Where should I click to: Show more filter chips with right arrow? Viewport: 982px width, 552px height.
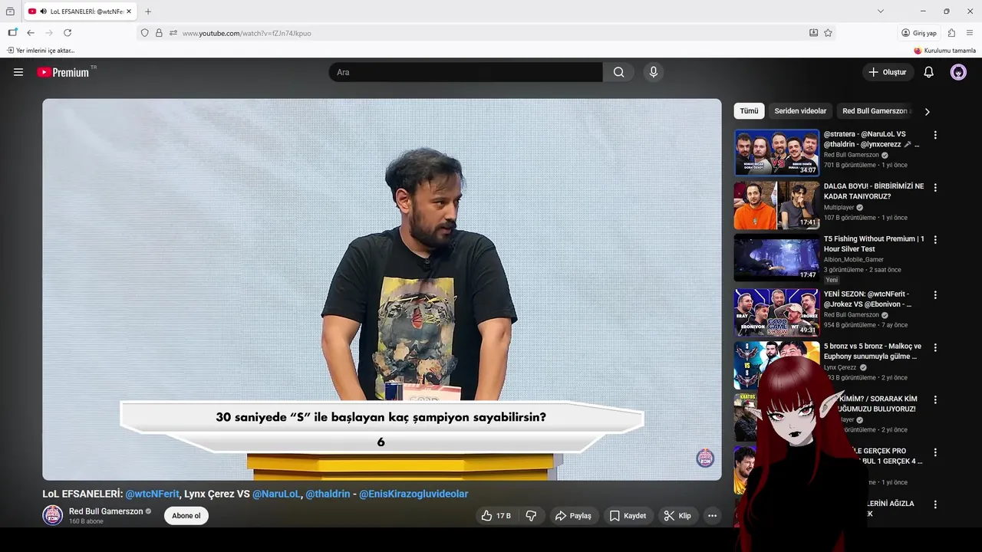927,112
